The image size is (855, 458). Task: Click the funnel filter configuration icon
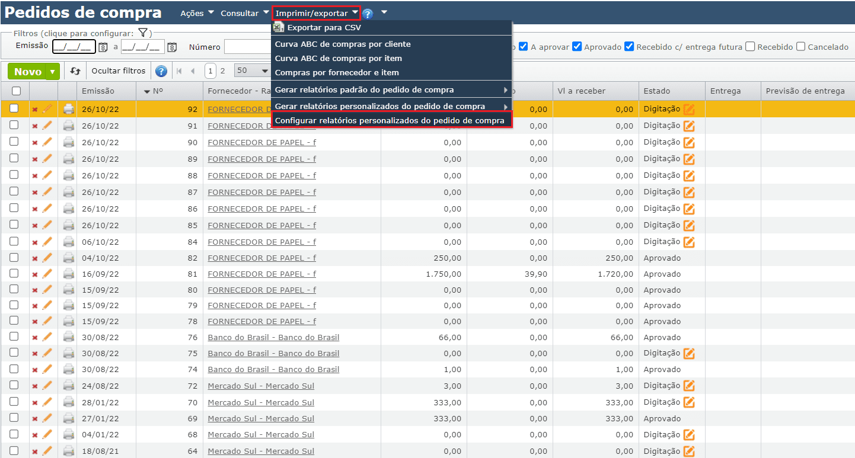click(x=142, y=33)
